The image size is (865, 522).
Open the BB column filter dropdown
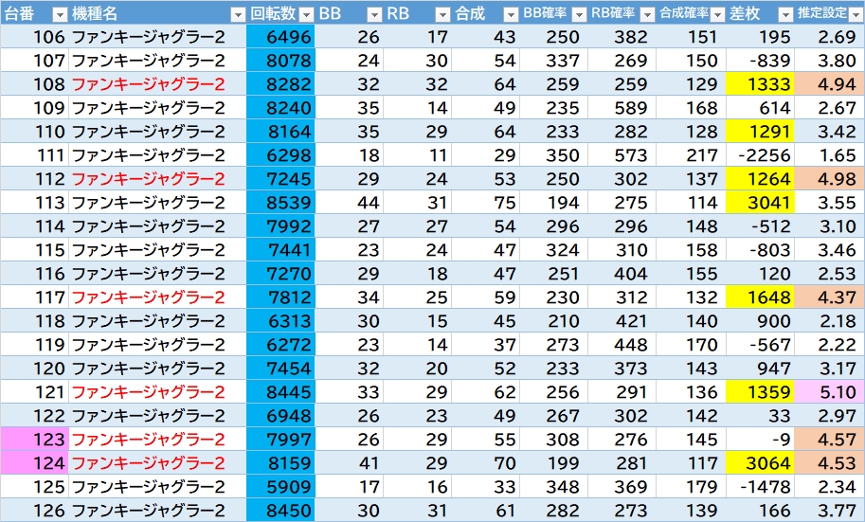click(x=374, y=14)
